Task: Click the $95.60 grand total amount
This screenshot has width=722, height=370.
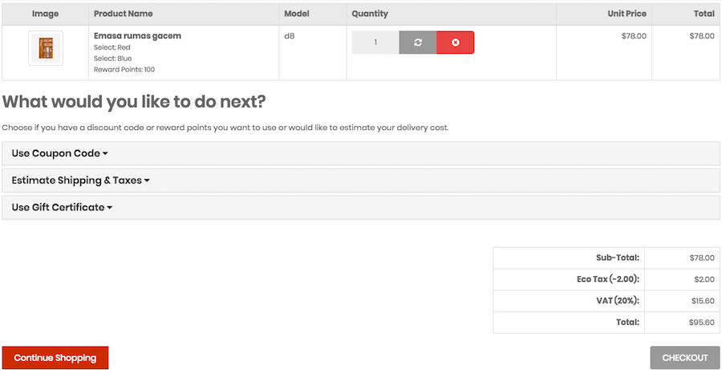Action: (701, 323)
